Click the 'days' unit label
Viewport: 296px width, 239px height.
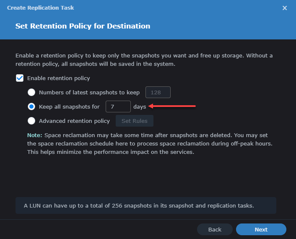(x=140, y=107)
